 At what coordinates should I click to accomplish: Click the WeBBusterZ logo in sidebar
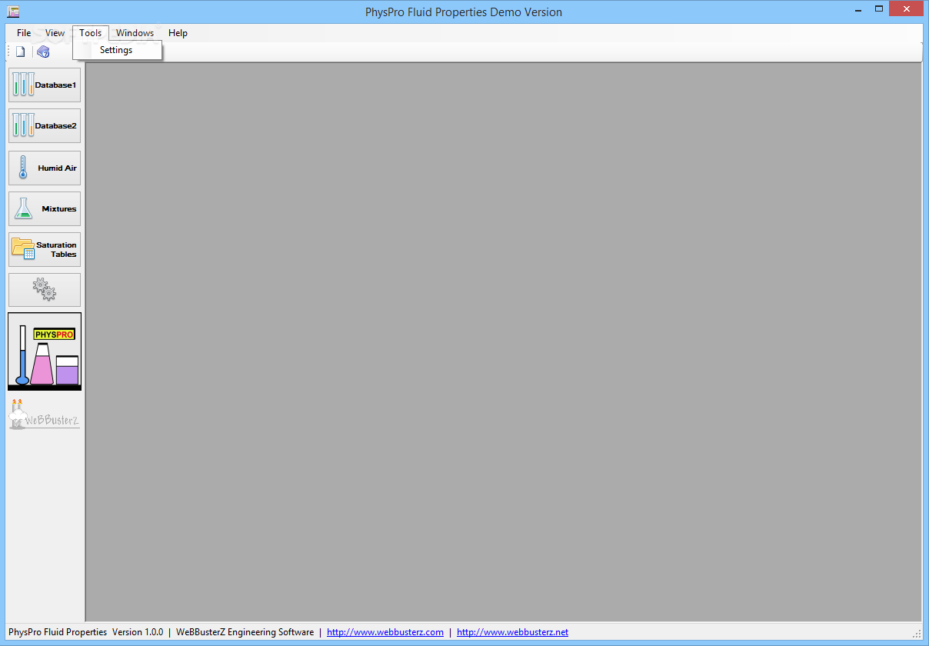point(44,414)
